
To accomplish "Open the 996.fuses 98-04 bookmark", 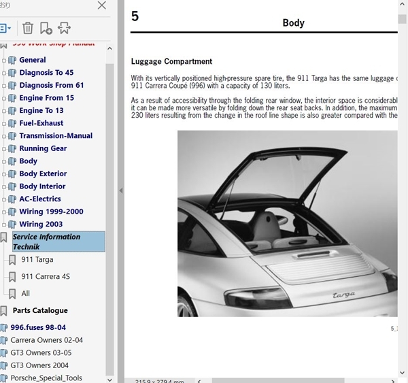I will (38, 327).
